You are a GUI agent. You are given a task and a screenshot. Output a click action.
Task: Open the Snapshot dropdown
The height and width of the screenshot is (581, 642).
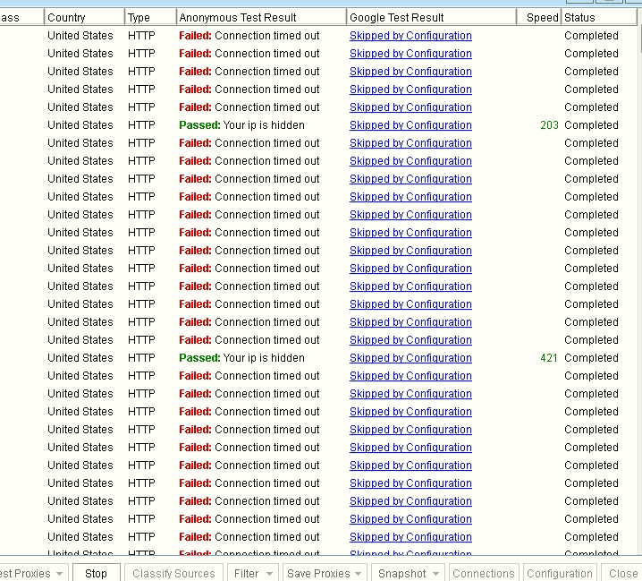(x=409, y=573)
